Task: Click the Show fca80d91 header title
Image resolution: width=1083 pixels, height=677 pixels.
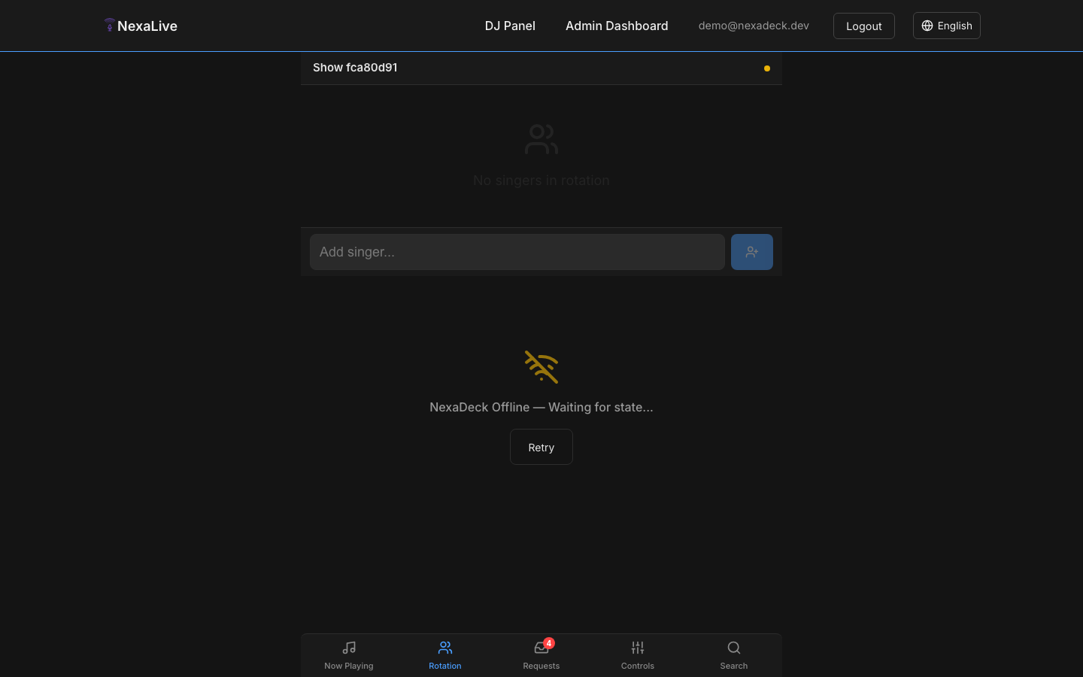Action: tap(355, 68)
